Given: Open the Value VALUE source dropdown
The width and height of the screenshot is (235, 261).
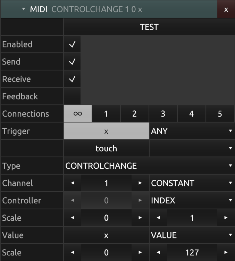Looking at the screenshot, I should (192, 235).
